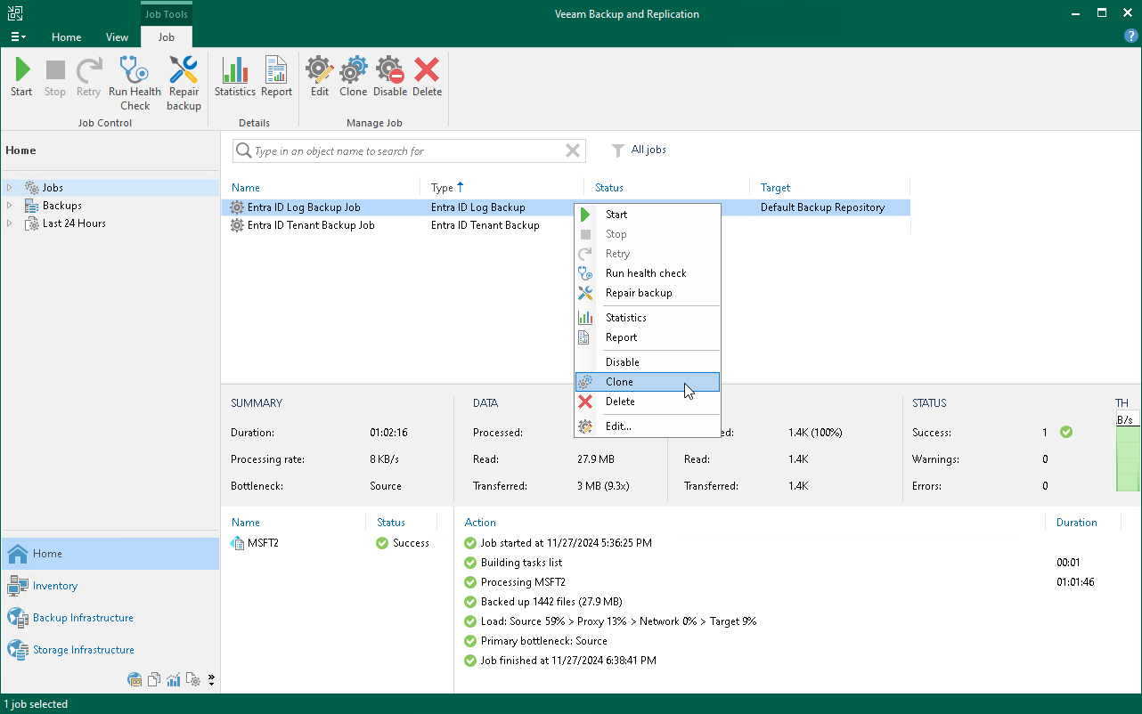Open the main hamburger menu
The height and width of the screenshot is (714, 1142).
point(18,37)
